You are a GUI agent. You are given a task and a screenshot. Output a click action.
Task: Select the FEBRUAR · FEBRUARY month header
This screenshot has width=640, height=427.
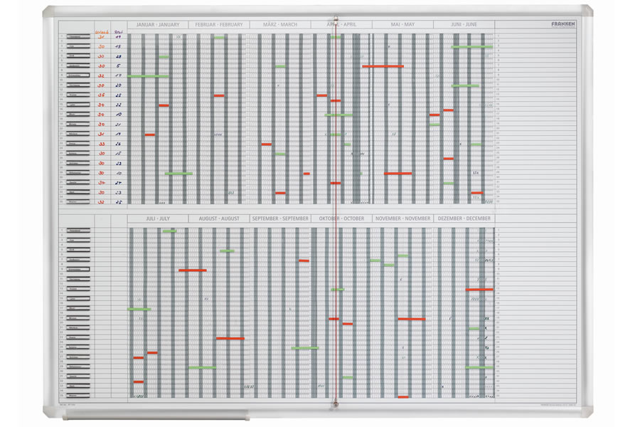(x=219, y=24)
